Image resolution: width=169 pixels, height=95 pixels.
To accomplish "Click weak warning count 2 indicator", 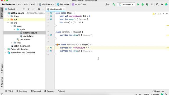I will tap(159, 14).
